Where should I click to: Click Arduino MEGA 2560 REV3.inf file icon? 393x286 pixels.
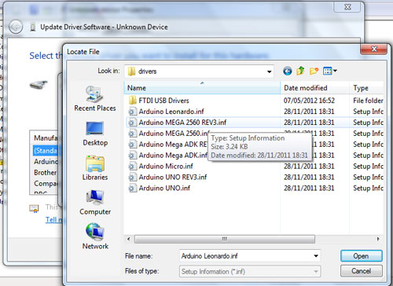(133, 123)
